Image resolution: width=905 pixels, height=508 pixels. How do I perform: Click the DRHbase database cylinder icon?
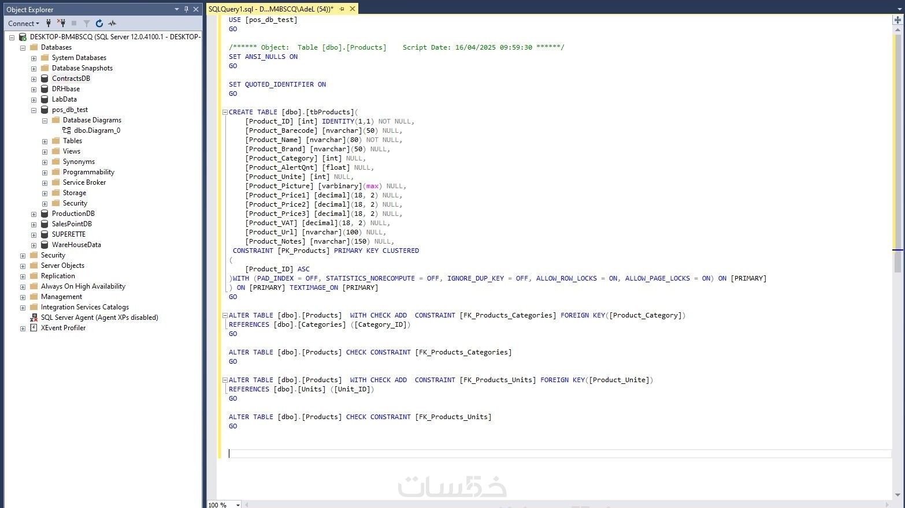[44, 89]
